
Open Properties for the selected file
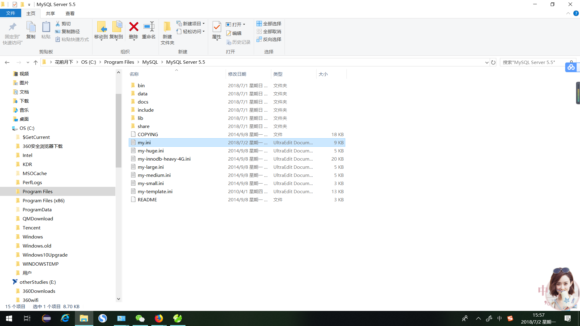[x=217, y=30]
